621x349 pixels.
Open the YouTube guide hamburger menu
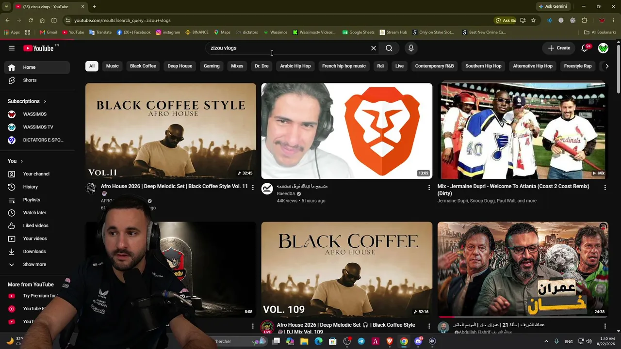12,48
